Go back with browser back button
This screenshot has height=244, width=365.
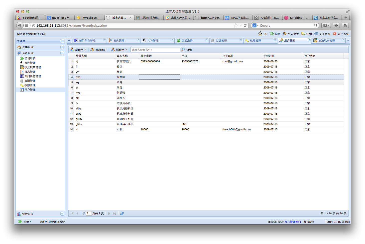(20, 25)
